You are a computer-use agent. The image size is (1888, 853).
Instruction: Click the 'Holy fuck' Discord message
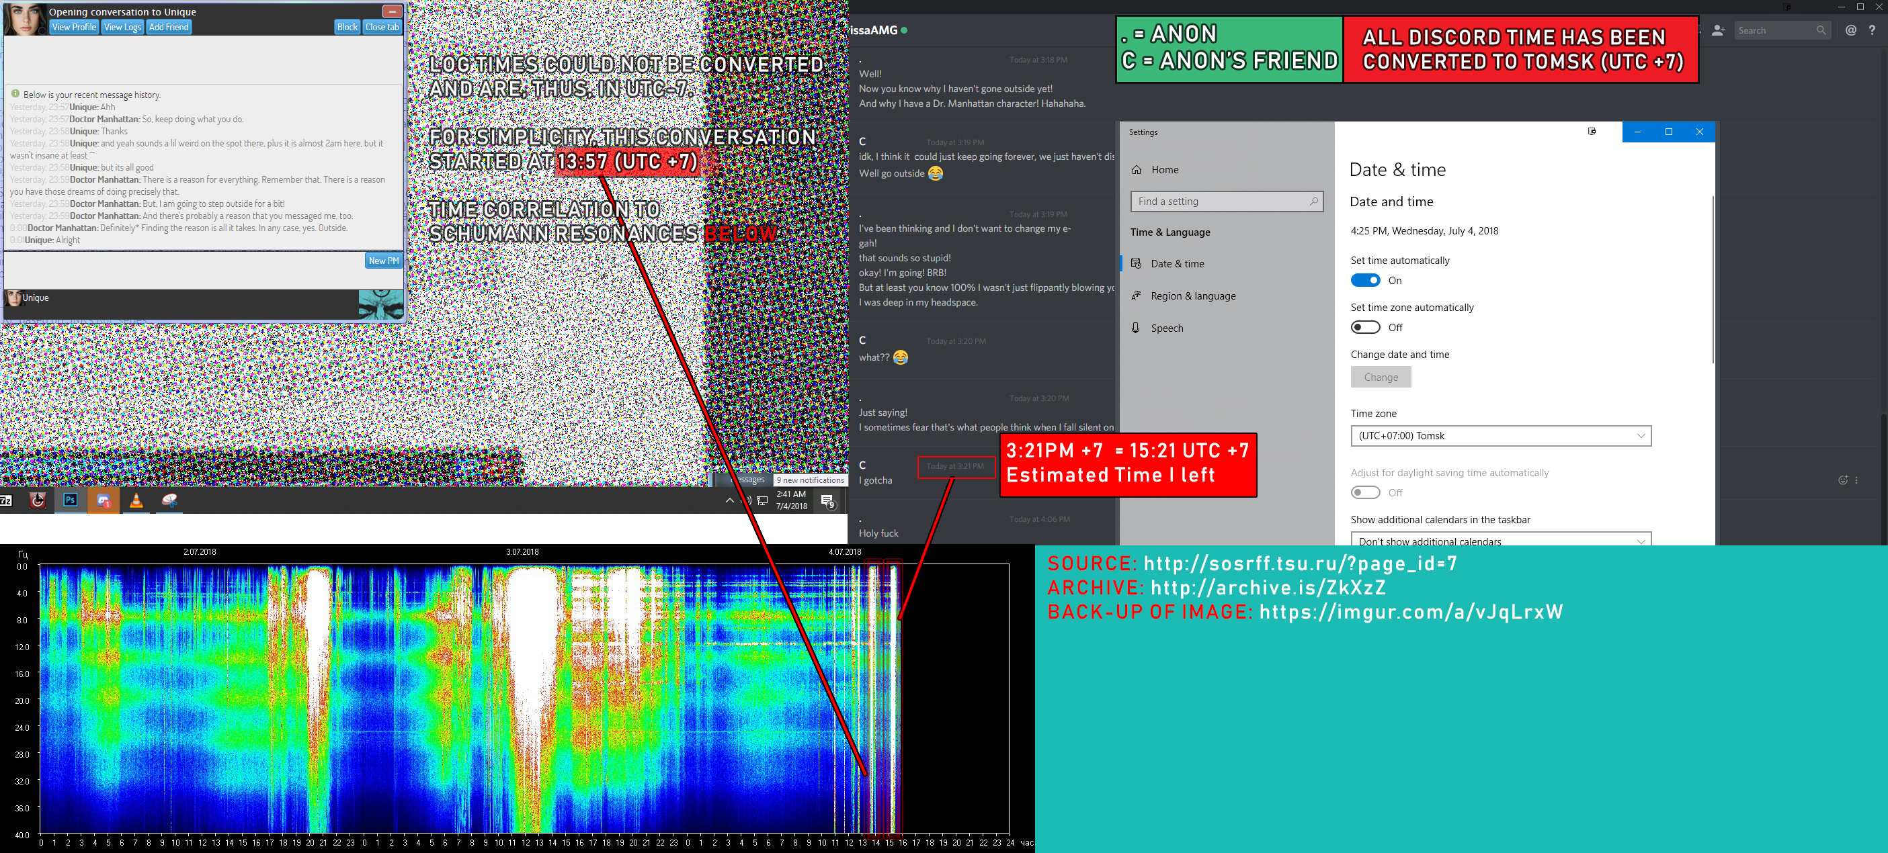tap(878, 533)
